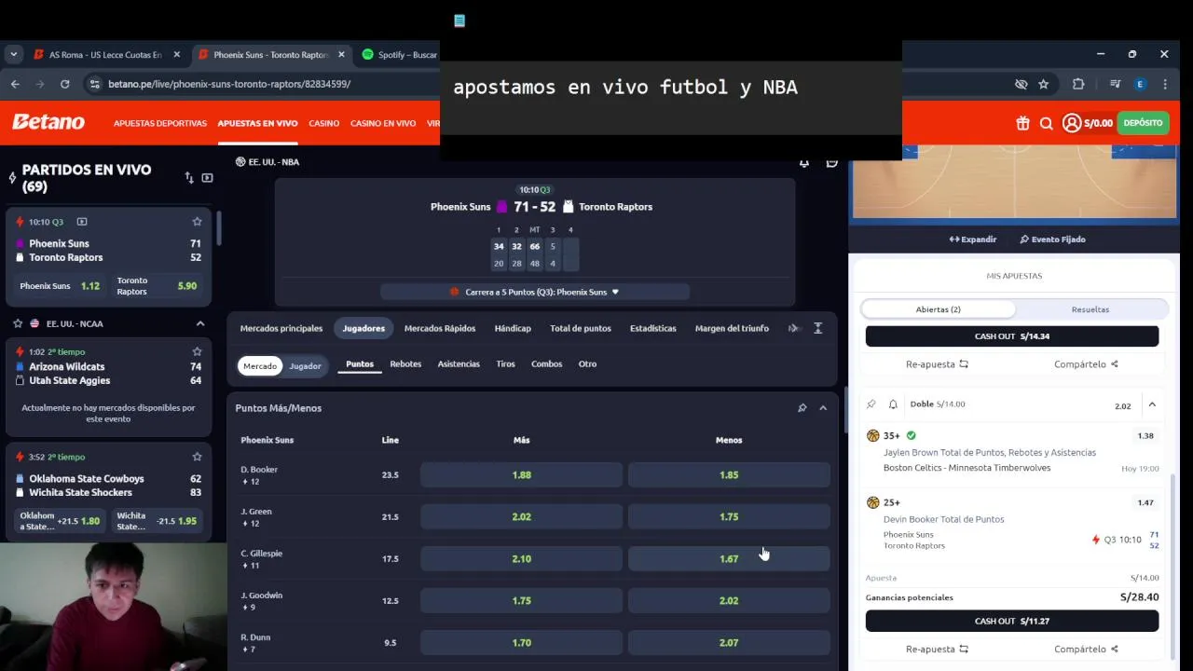This screenshot has width=1193, height=671.
Task: Select Estadísticas tab
Action: pyautogui.click(x=653, y=328)
